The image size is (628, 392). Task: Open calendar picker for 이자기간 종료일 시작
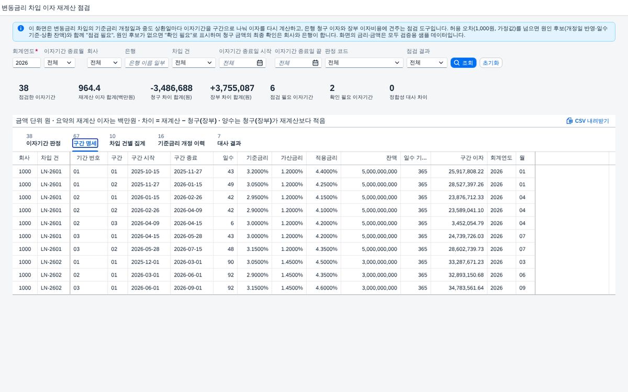click(260, 63)
